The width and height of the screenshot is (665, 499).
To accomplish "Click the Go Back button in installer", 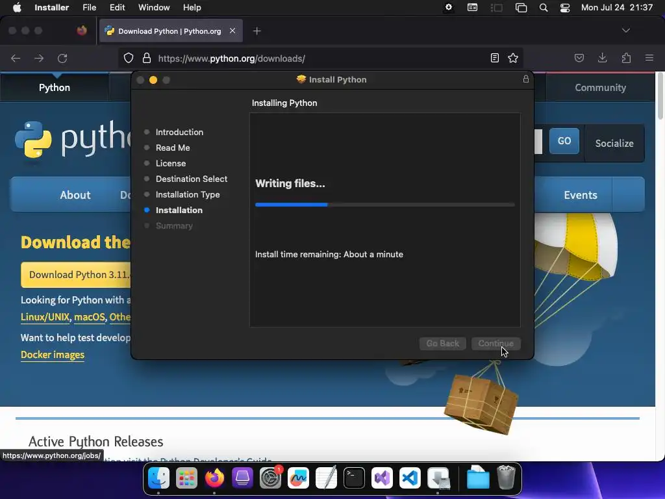I will (442, 343).
